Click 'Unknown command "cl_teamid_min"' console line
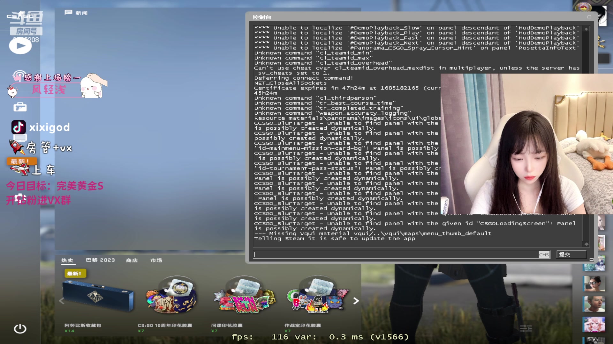Screen dimensions: 613x344 [314, 53]
